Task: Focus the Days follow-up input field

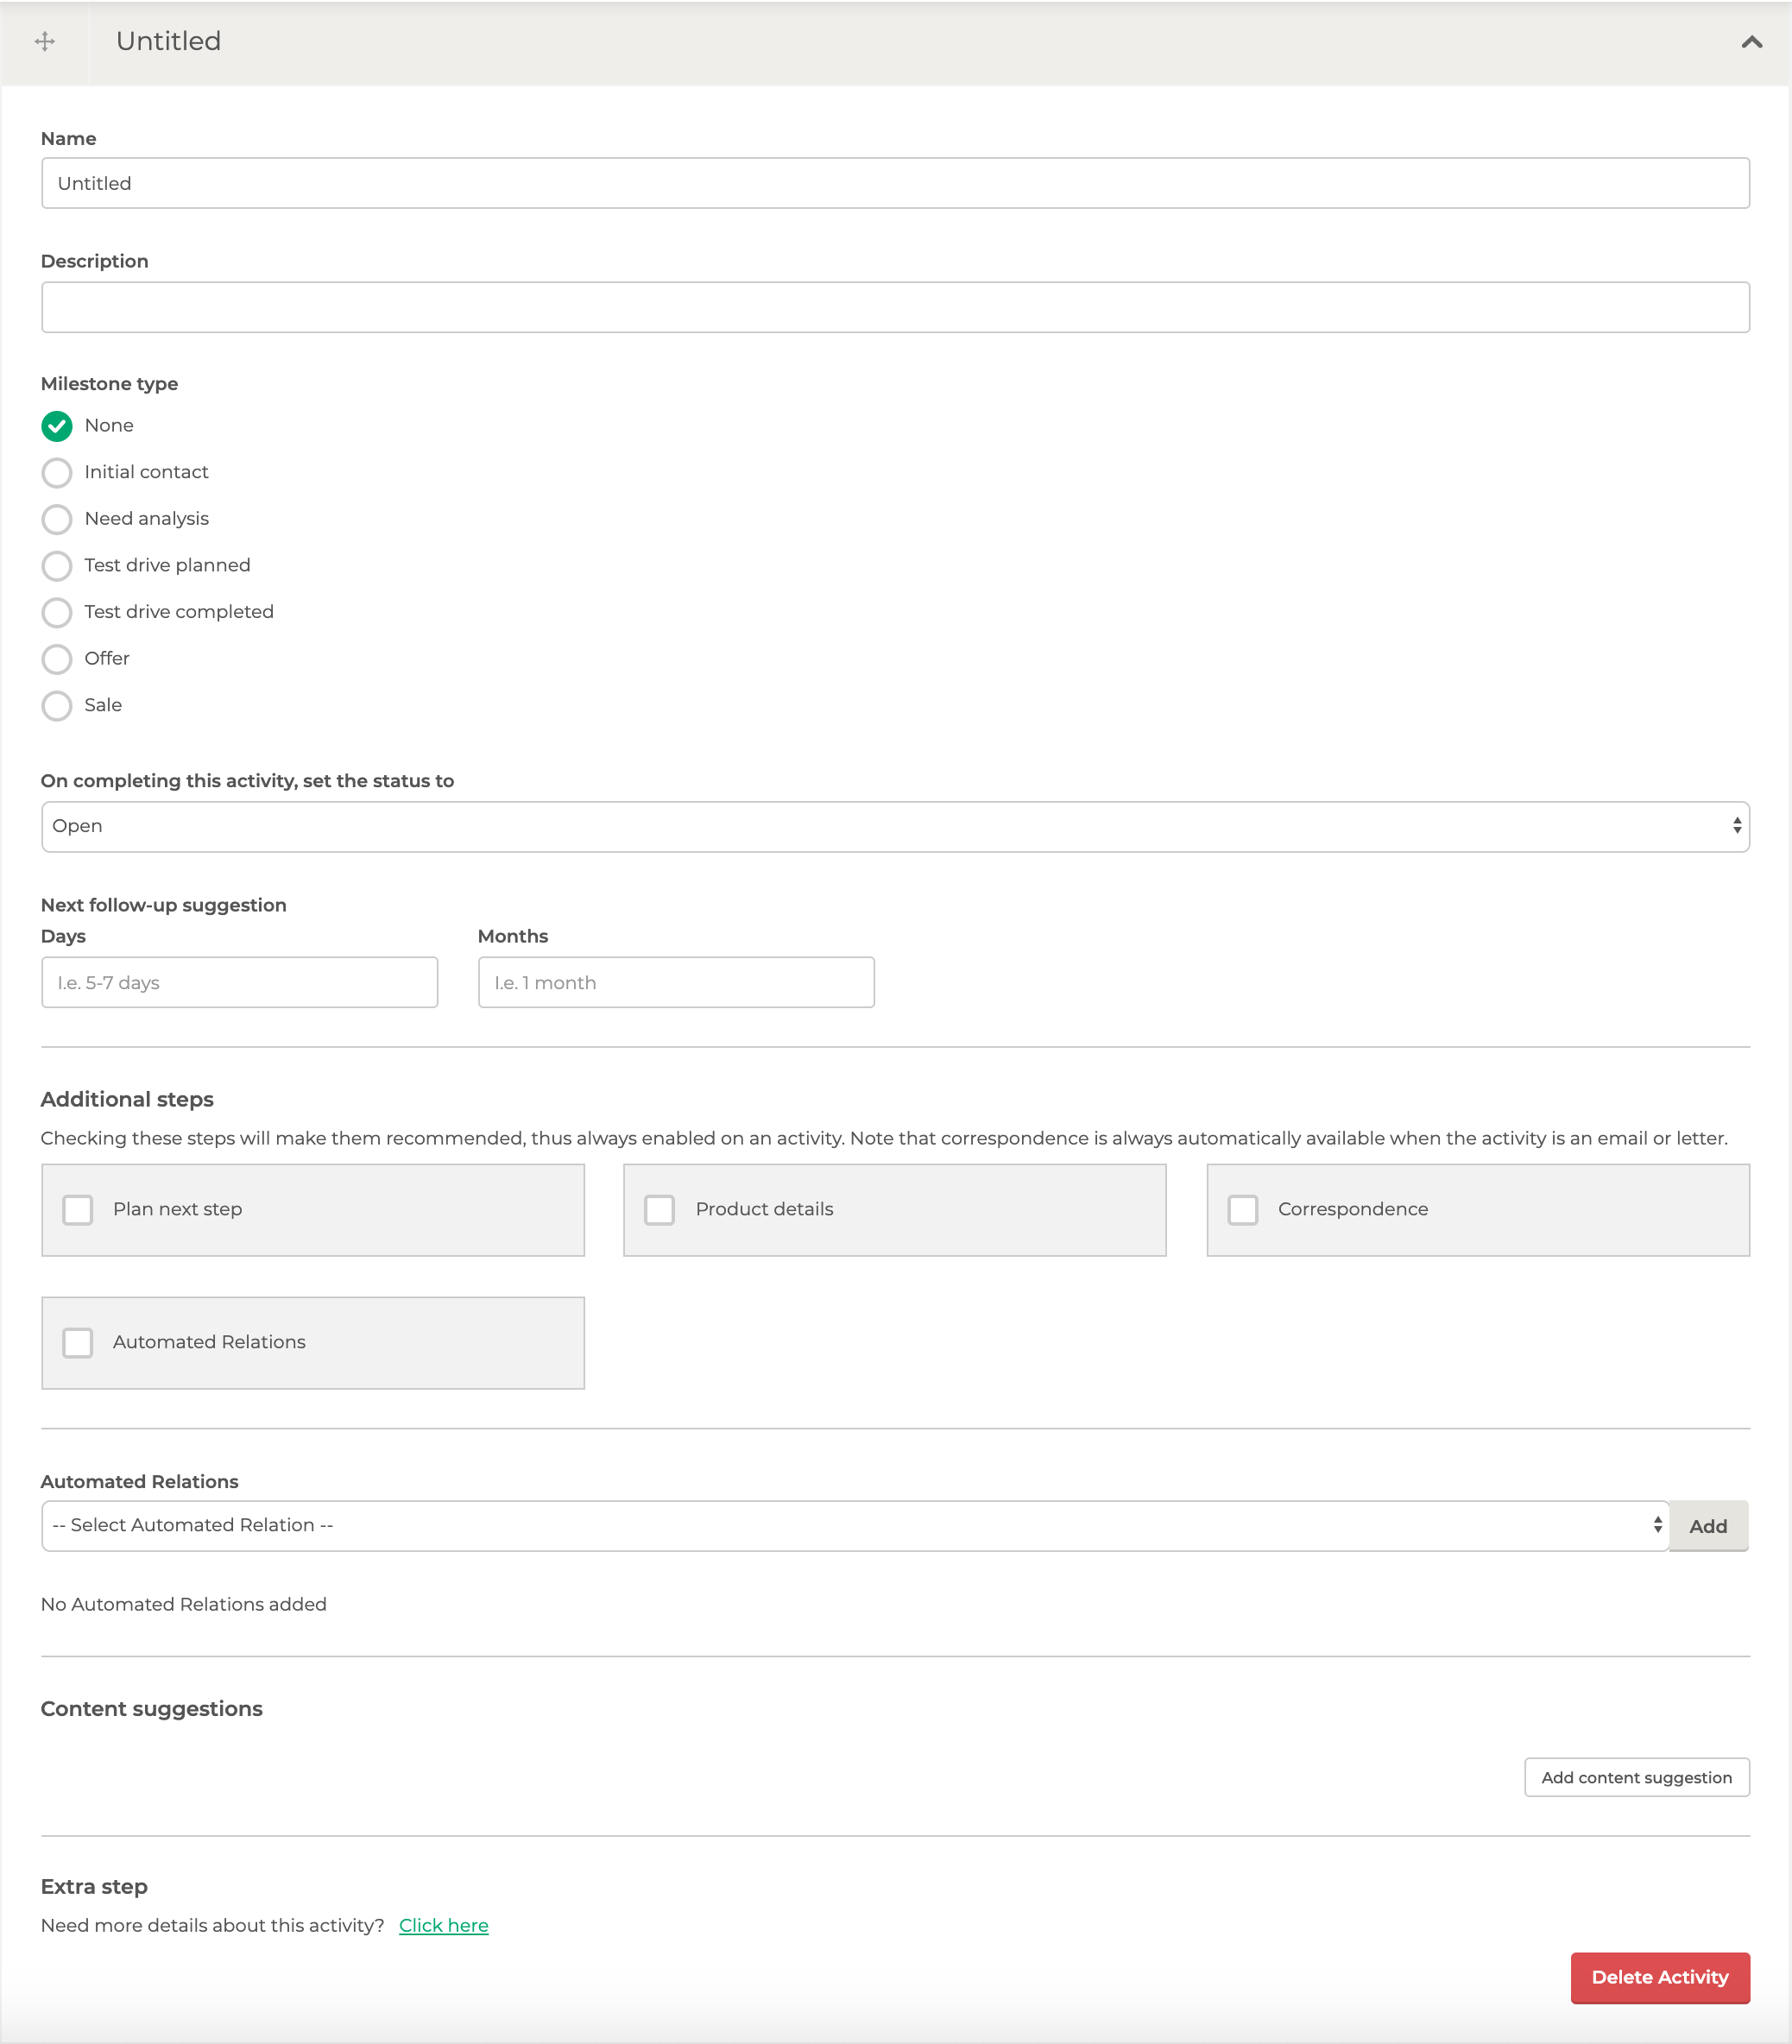Action: coord(239,982)
